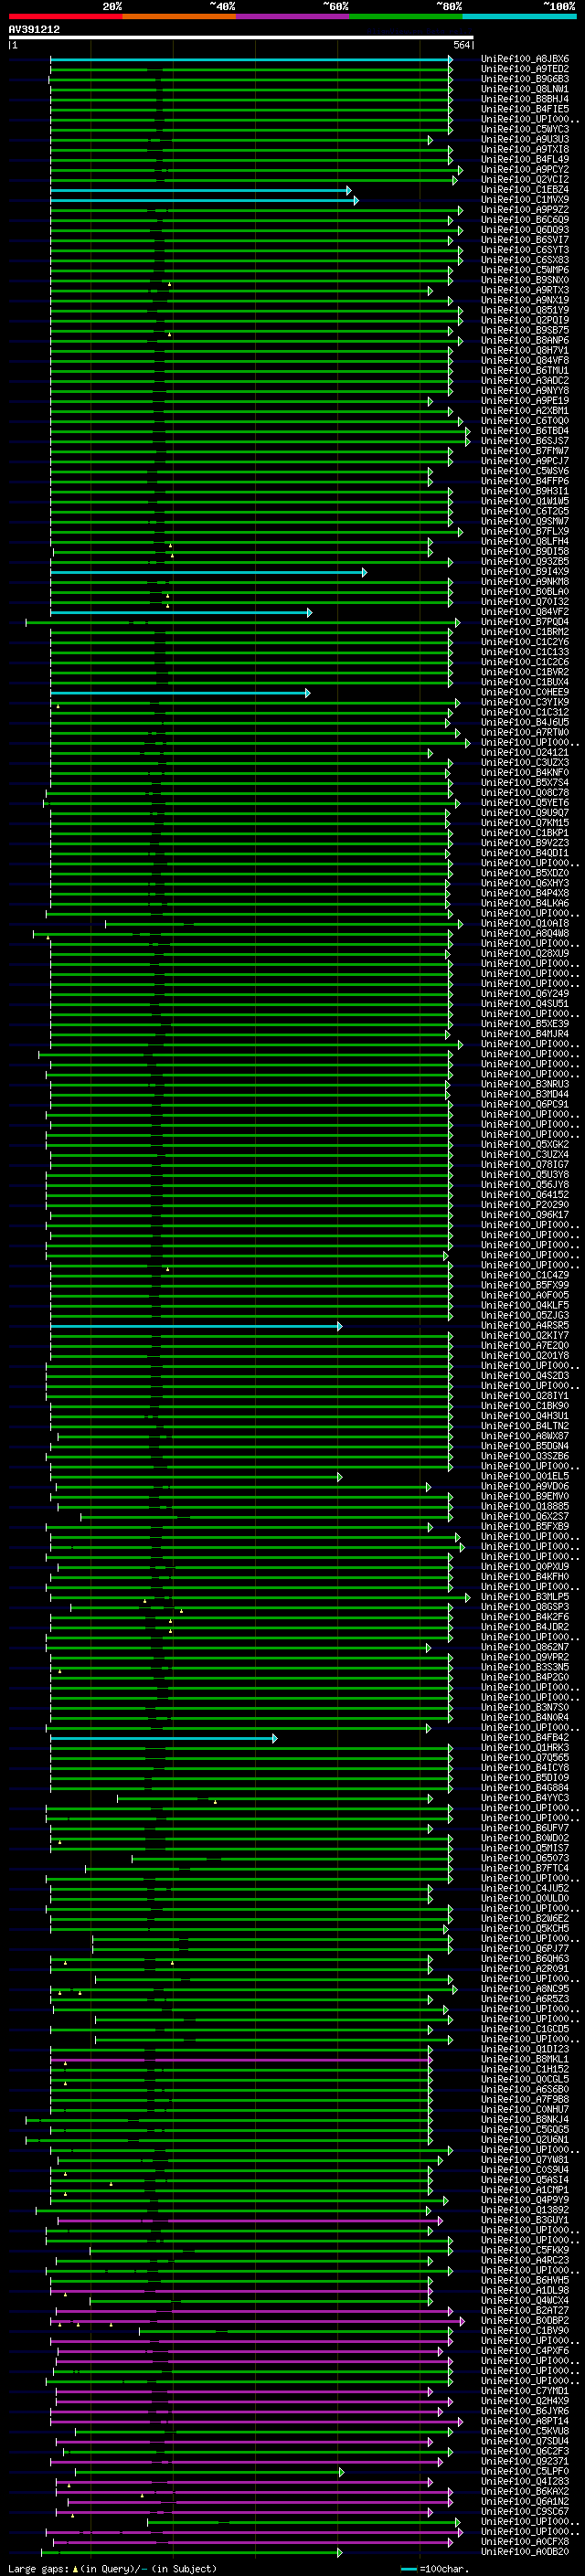
Task: Select the query label AV391212
Action: point(34,29)
